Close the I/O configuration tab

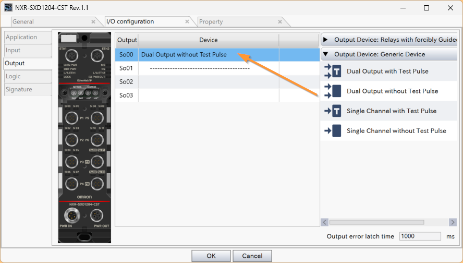(x=187, y=21)
